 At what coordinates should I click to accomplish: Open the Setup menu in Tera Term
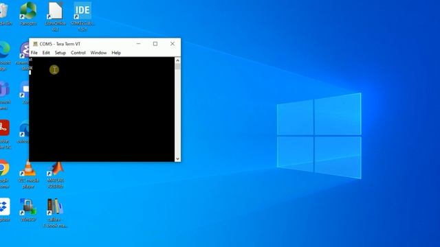click(60, 53)
